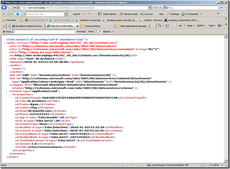Switch to the Developer Patterns to Int... tab
230x169 pixels.
[x=28, y=26]
